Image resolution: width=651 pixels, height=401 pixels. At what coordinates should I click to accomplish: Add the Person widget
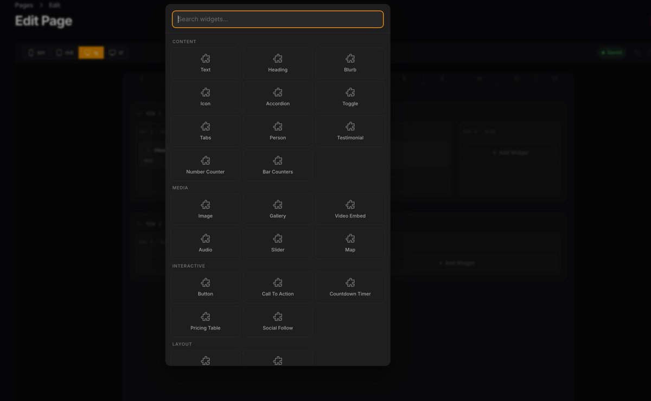click(278, 131)
